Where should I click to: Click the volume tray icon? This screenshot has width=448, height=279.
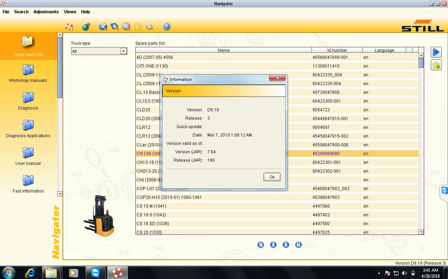(404, 273)
